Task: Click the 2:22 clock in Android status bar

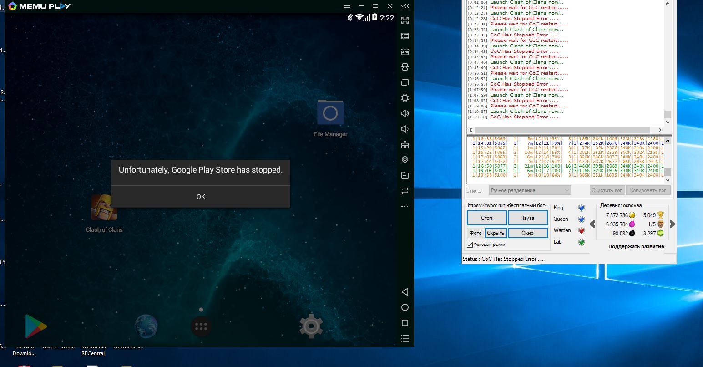Action: (387, 18)
